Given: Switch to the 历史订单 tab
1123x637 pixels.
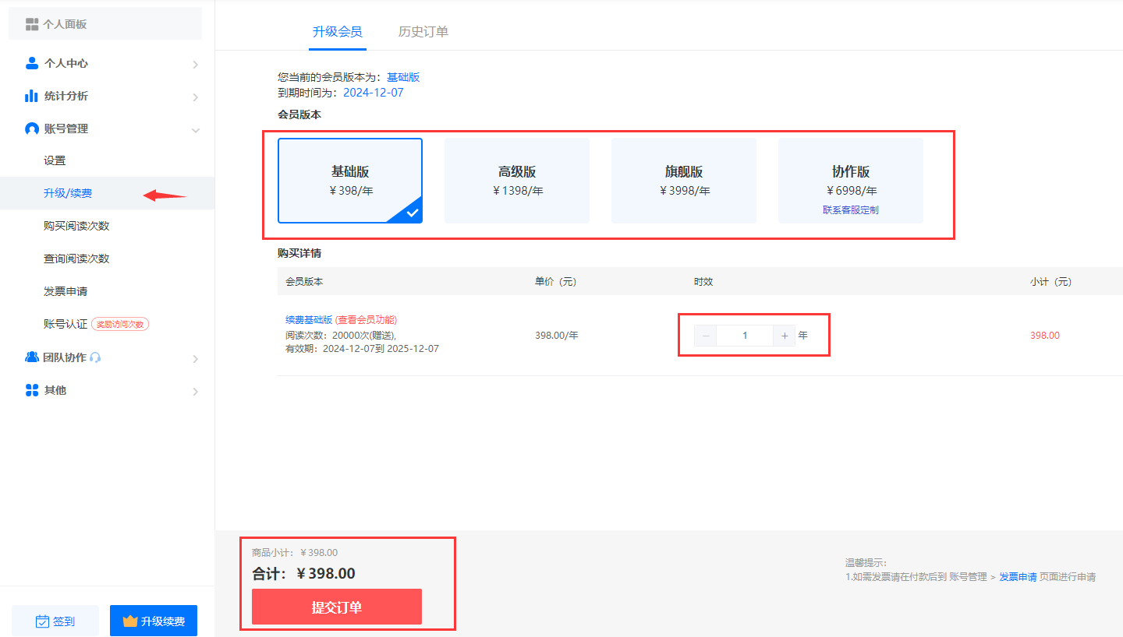Looking at the screenshot, I should 423,32.
